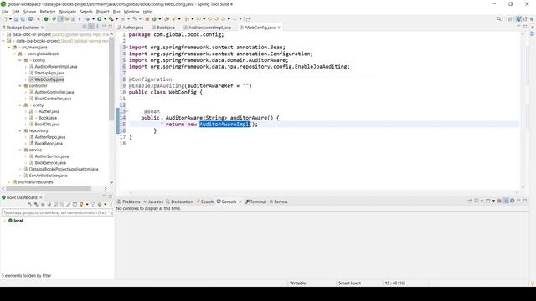Collapse the src/main/java folder

click(x=9, y=48)
